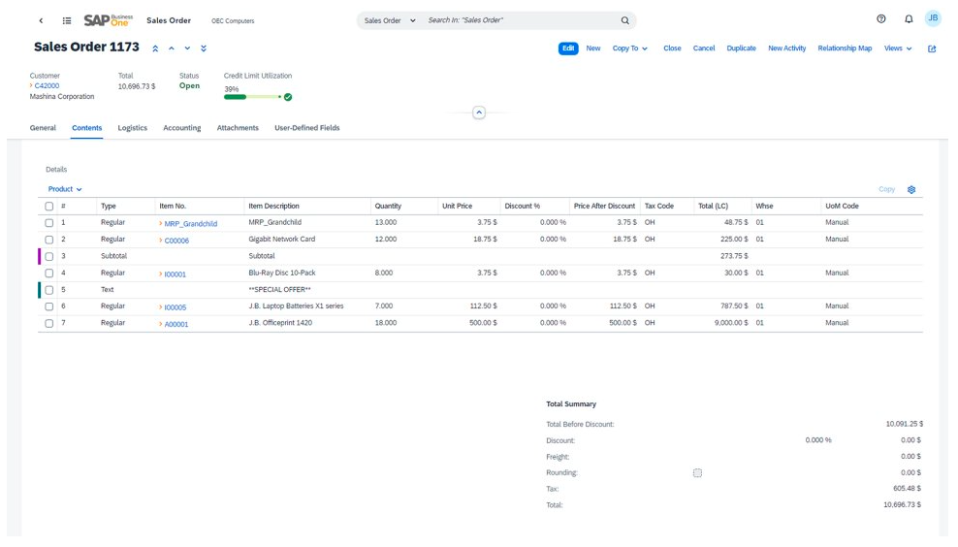Jump to the first record arrow

[155, 48]
